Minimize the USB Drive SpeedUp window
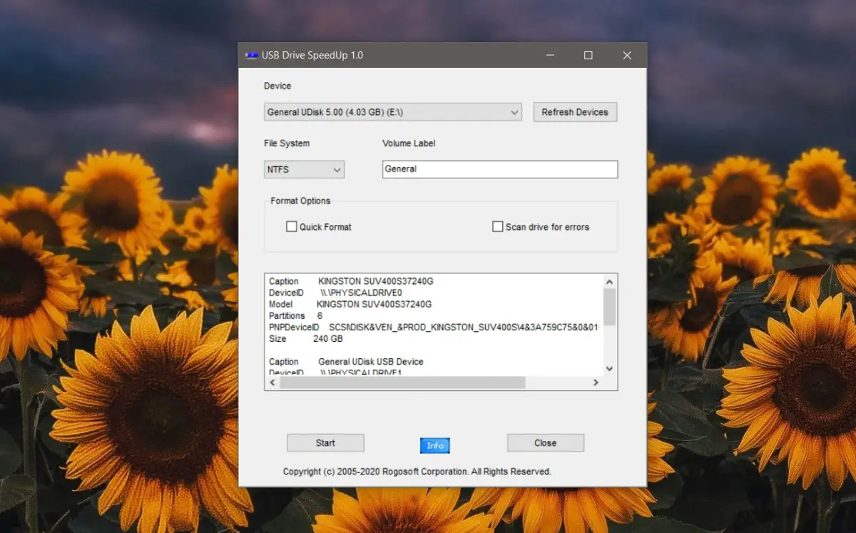 (550, 56)
